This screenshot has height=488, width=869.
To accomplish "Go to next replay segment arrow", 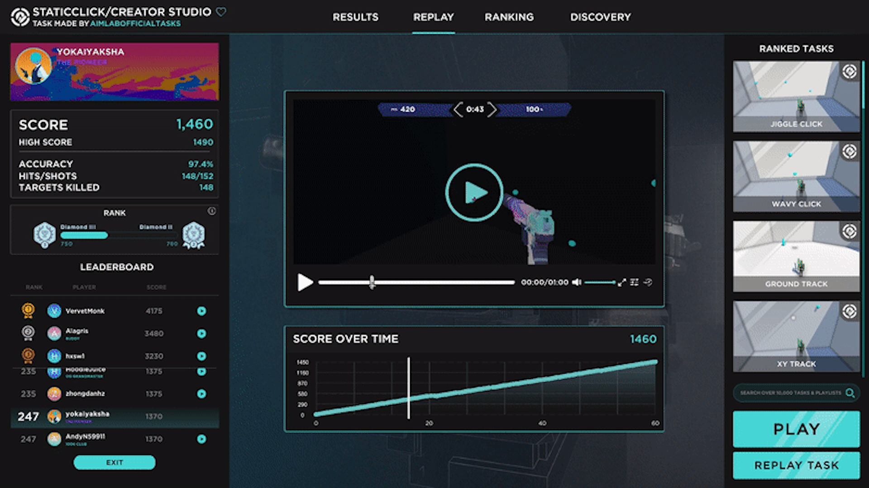I will (x=492, y=109).
